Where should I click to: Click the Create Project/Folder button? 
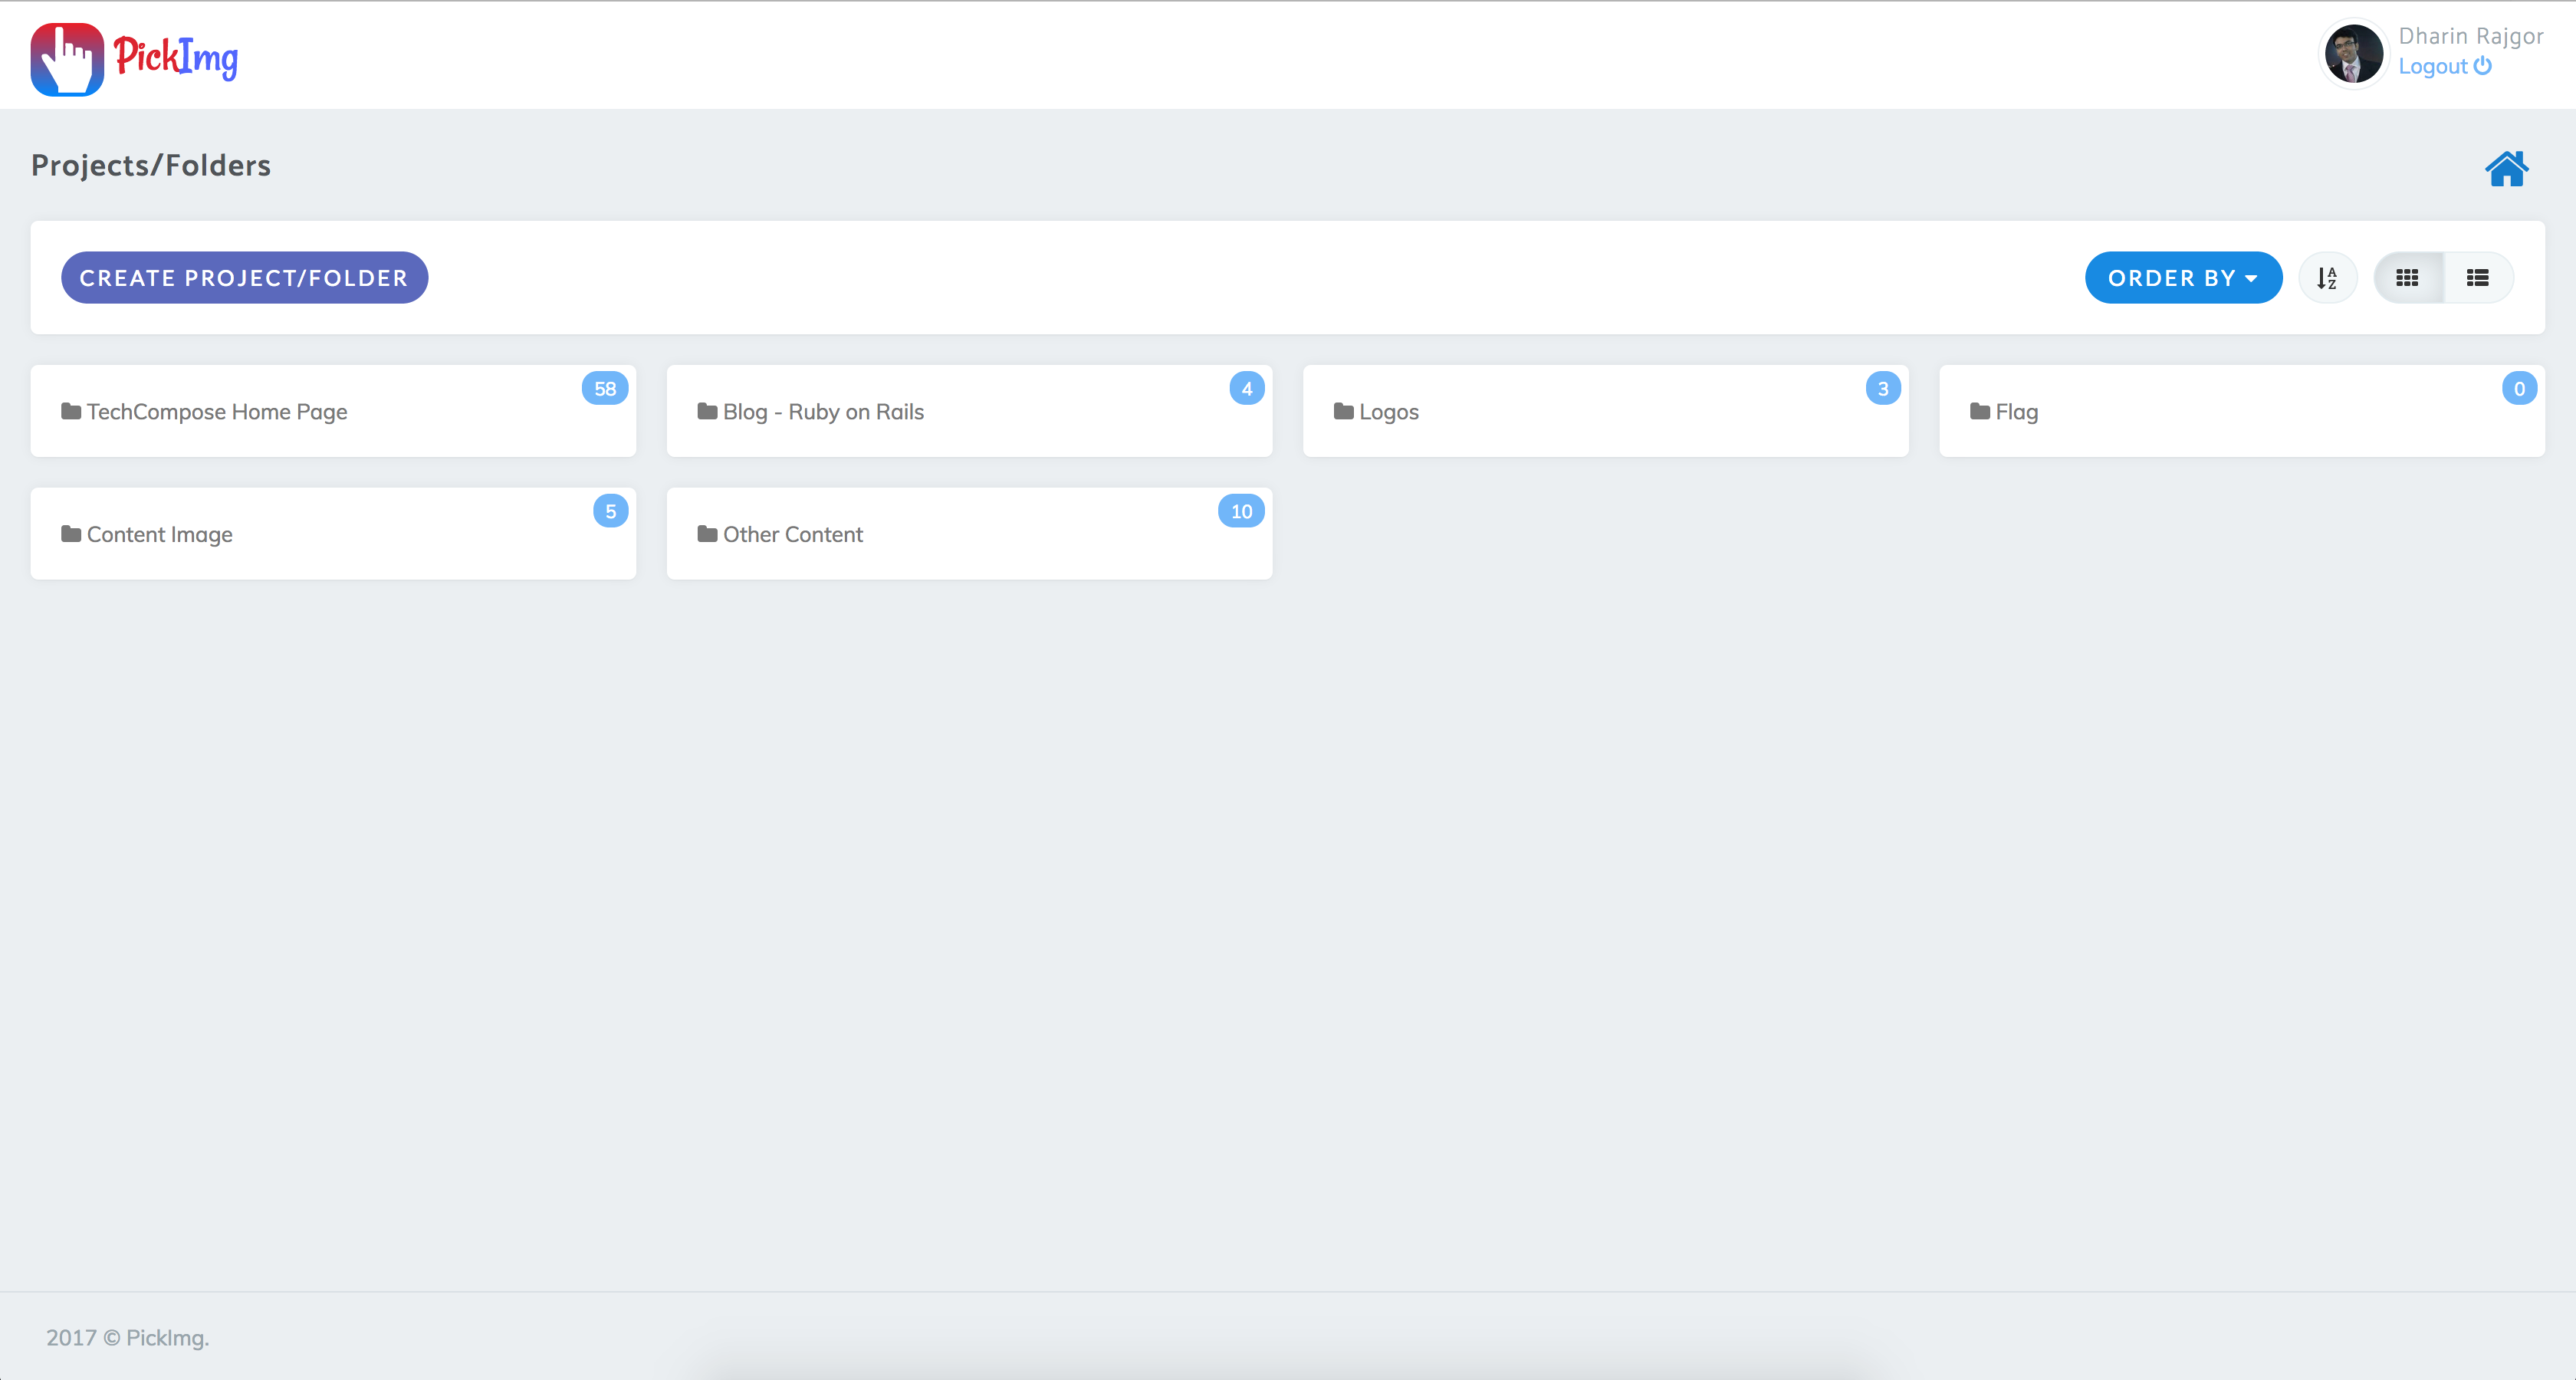(244, 278)
